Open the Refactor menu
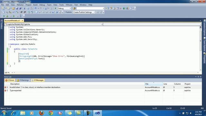 pos(20,5)
